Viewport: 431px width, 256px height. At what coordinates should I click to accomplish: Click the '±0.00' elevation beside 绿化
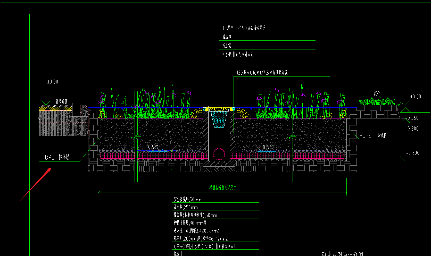[416, 97]
